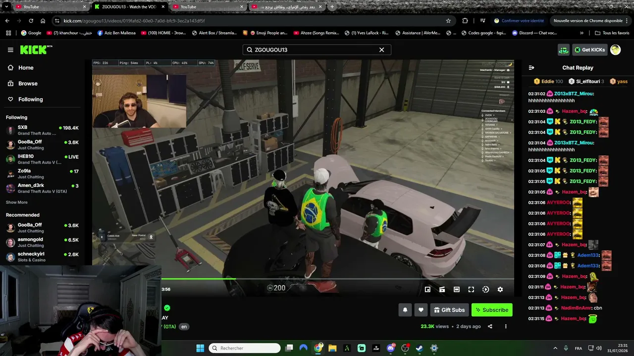634x356 pixels.
Task: Open the Windows Start menu
Action: 200,348
